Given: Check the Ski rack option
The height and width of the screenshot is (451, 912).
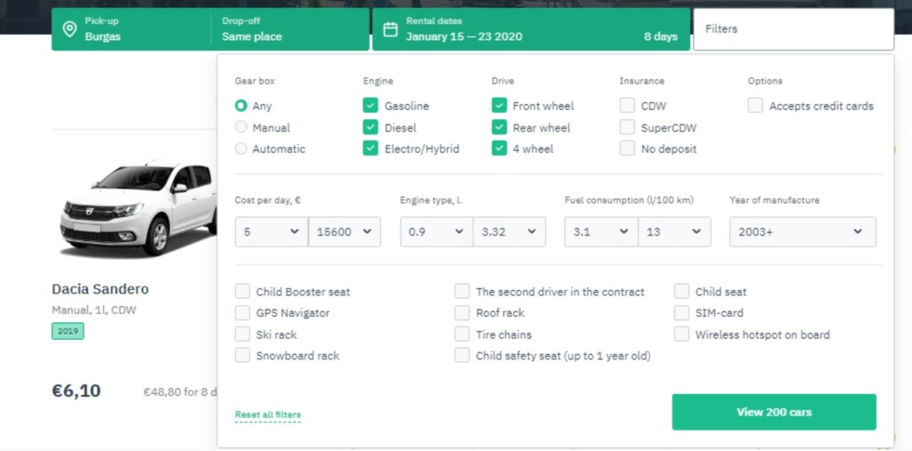Looking at the screenshot, I should (x=242, y=334).
